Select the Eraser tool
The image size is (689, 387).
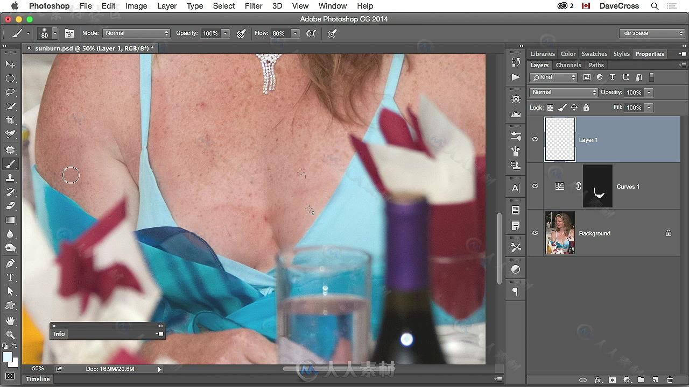[x=10, y=206]
